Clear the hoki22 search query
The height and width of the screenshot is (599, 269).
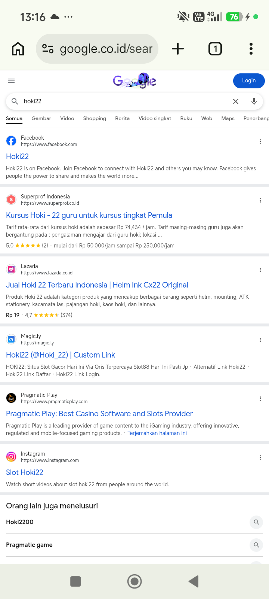(236, 101)
